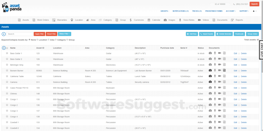Open NOTIFICATIONS (0) menu item

point(181,11)
